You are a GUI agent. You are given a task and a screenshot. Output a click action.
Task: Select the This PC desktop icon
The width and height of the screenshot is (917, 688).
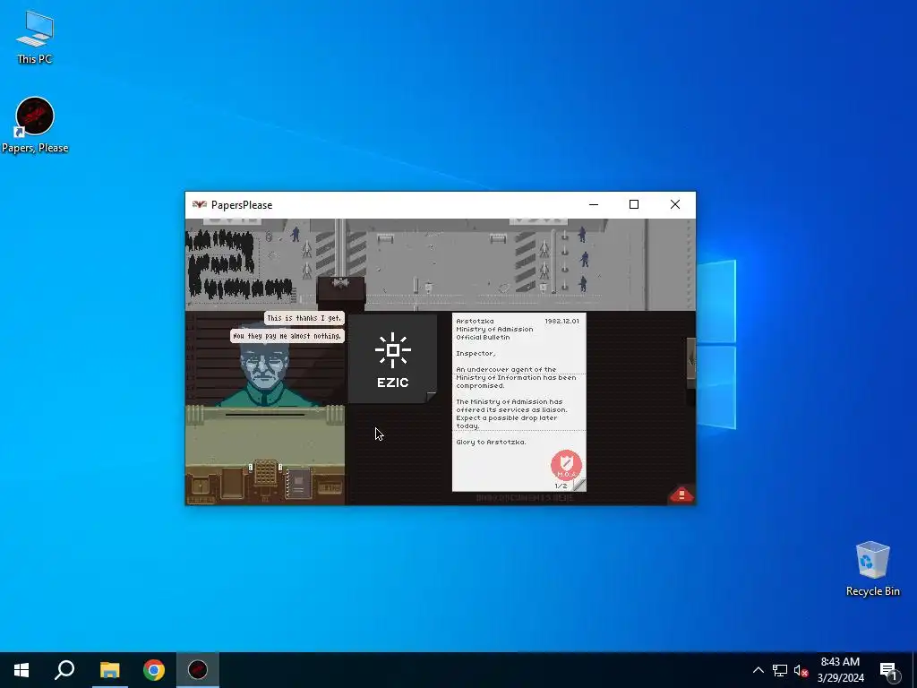click(x=35, y=38)
